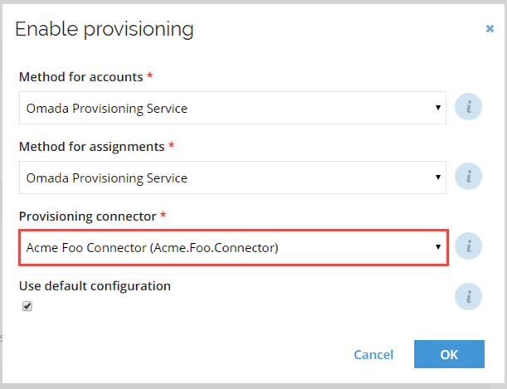Viewport: 507px width, 389px height.
Task: Click info icon for Use default configuration
Action: [468, 297]
